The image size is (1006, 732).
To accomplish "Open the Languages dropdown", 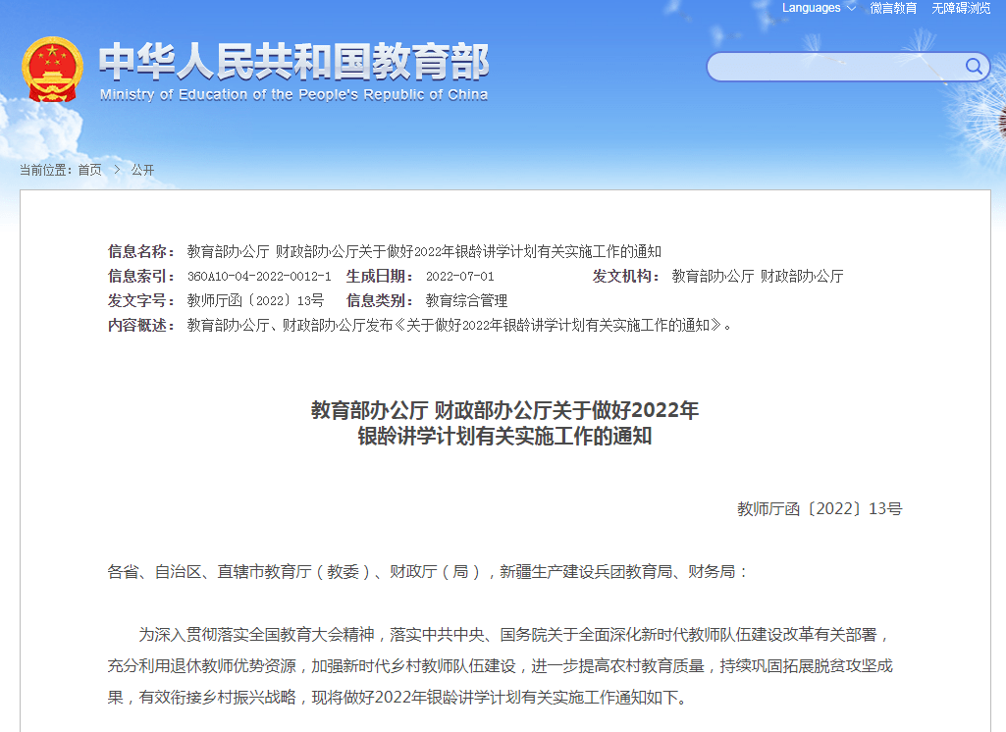I will tap(818, 8).
